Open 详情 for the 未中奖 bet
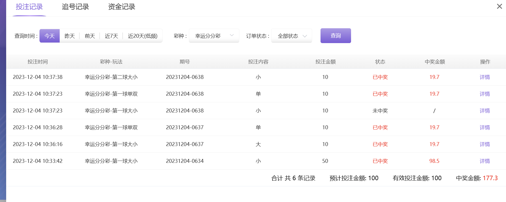506x202 pixels. (485, 111)
